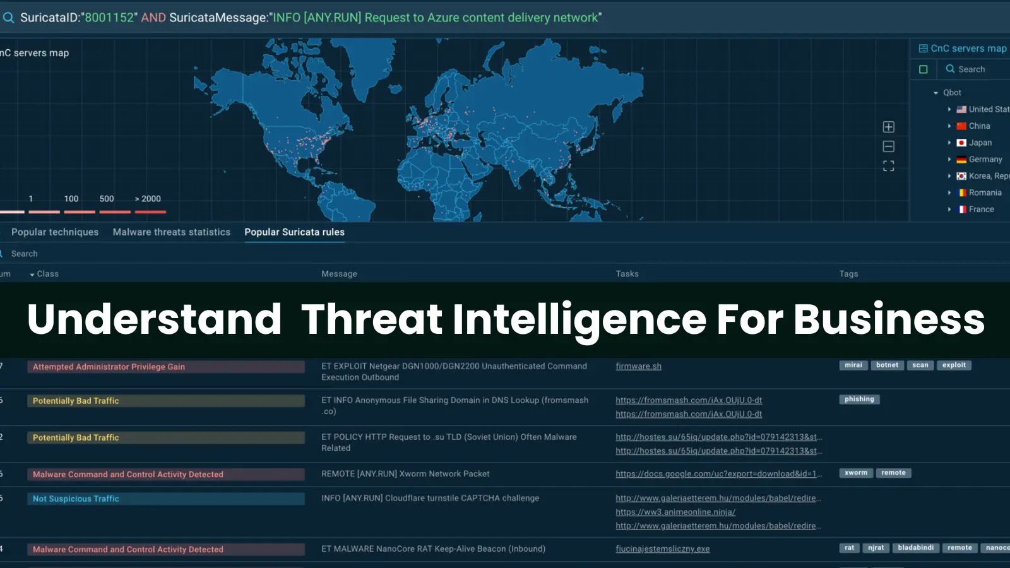
Task: Toggle fullscreen view of the map
Action: [x=888, y=166]
